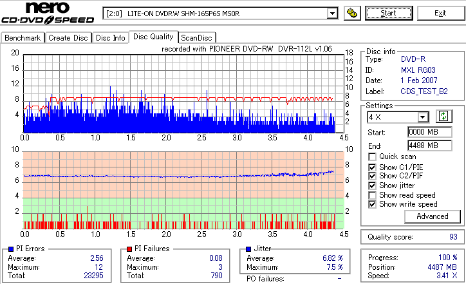Click the PI Failures average 0.08
This screenshot has width=466, height=284.
point(216,258)
